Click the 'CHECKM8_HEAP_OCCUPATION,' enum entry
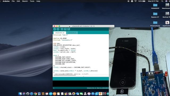 pos(65,62)
